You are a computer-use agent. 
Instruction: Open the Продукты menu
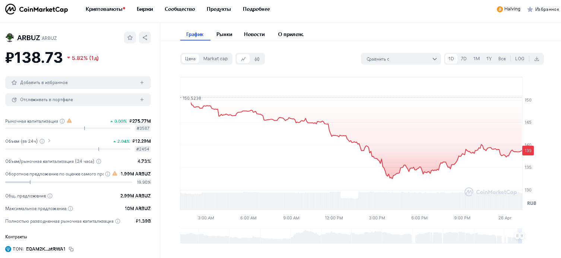coord(219,9)
